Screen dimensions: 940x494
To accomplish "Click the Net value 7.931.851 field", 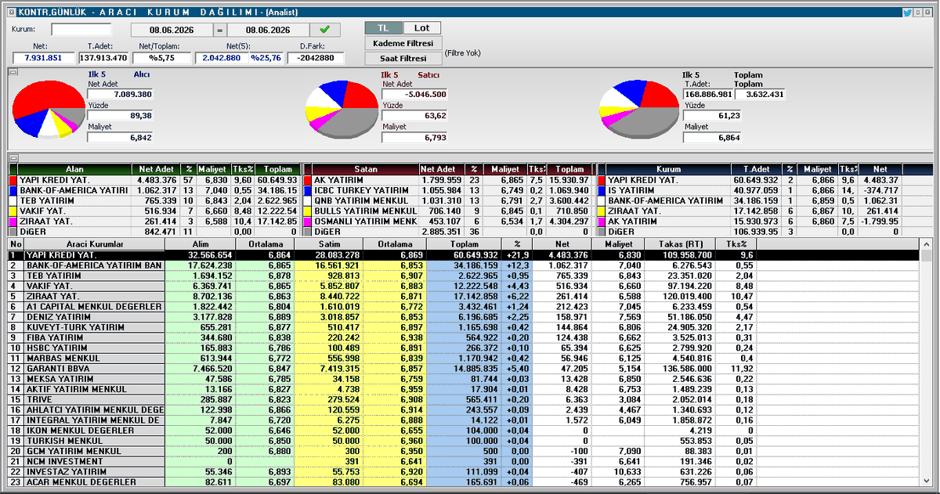I will (44, 58).
